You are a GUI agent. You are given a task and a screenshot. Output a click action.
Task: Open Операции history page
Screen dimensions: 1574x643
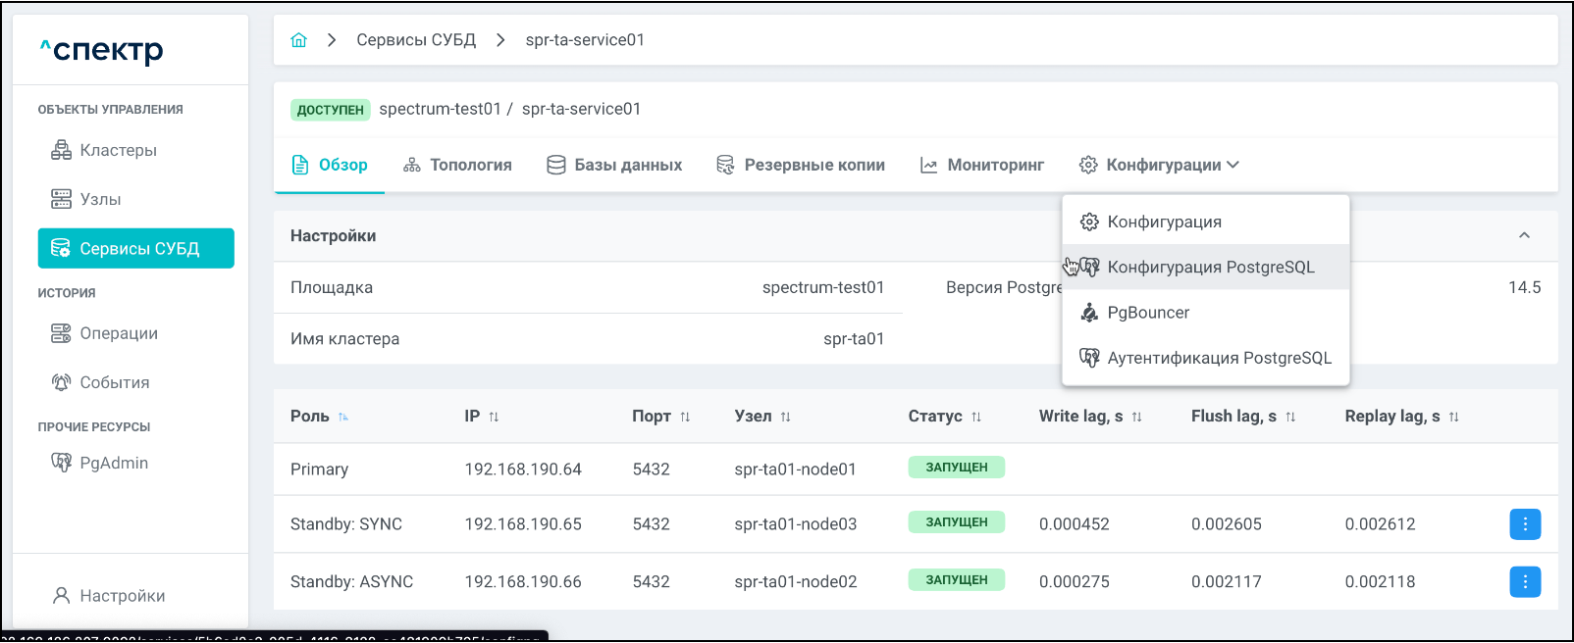tap(118, 333)
